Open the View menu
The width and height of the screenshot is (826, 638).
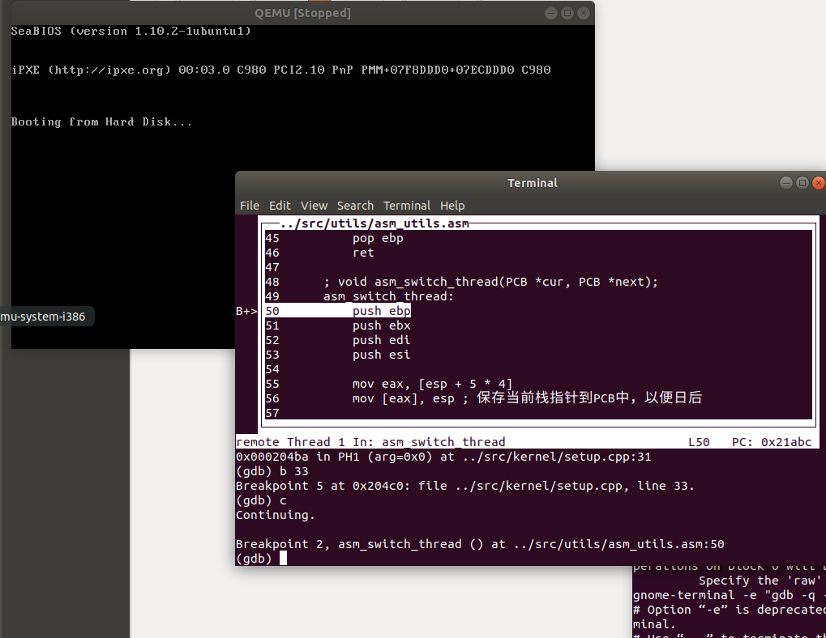[x=314, y=205]
